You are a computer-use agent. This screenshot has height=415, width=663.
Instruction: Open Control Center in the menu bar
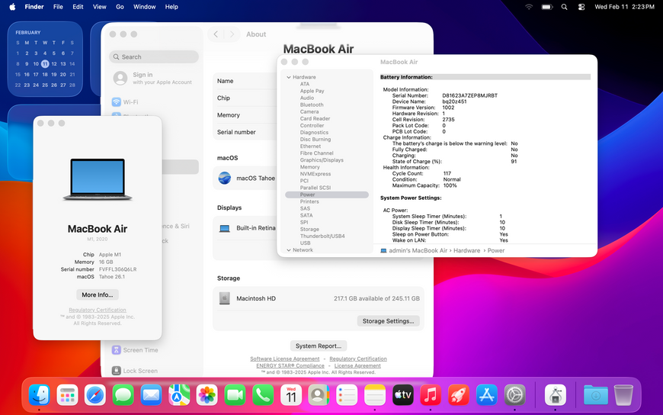pyautogui.click(x=581, y=7)
